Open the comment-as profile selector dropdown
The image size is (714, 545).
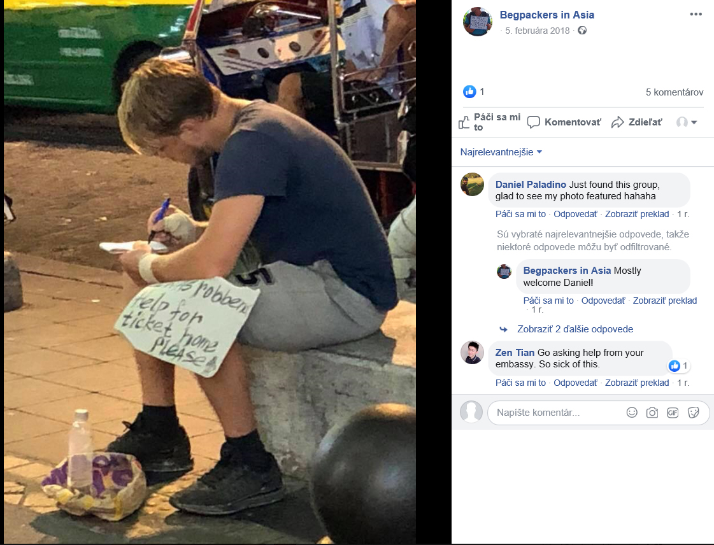[x=687, y=122]
